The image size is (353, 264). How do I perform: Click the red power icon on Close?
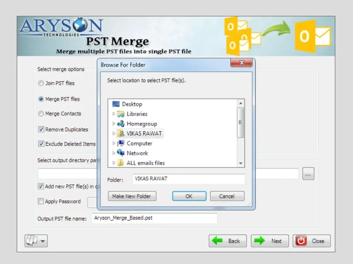tap(301, 241)
